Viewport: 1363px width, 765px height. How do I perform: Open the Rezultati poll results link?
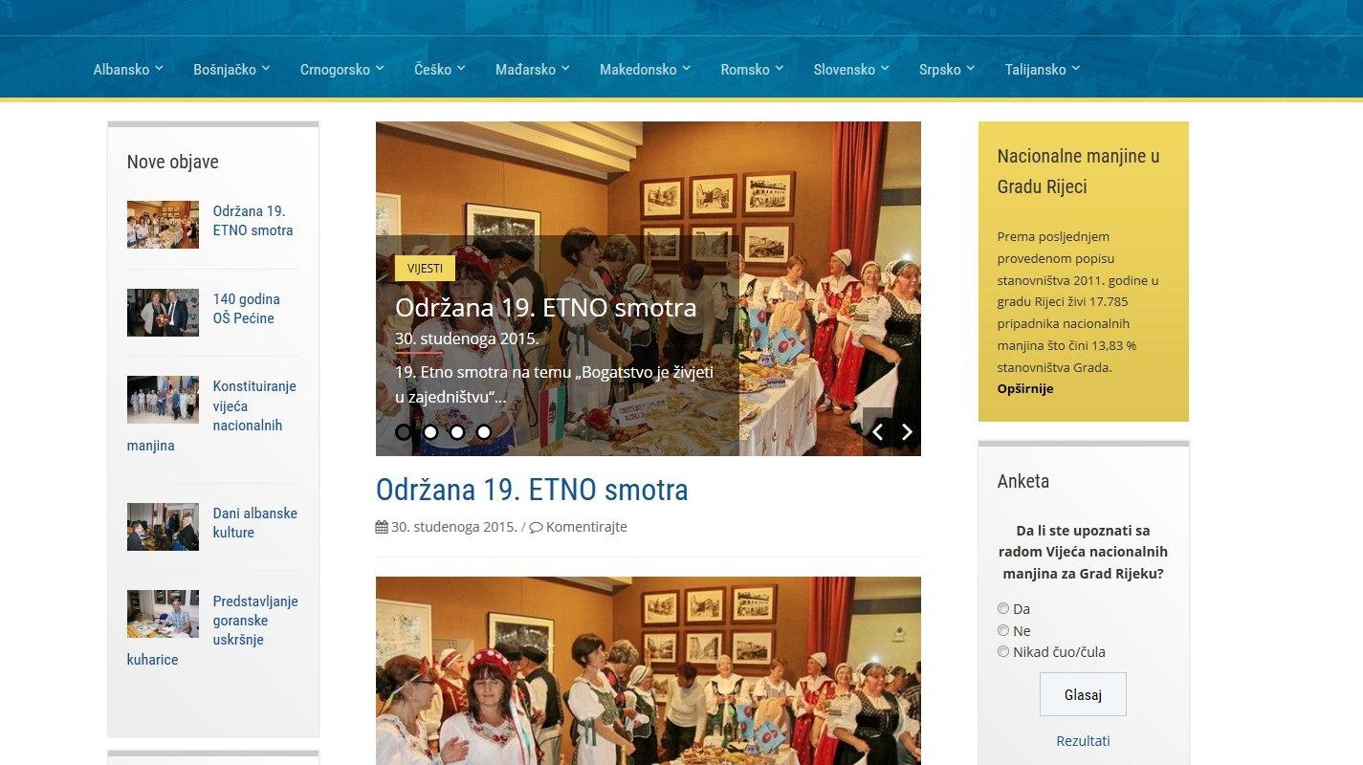[x=1083, y=741]
